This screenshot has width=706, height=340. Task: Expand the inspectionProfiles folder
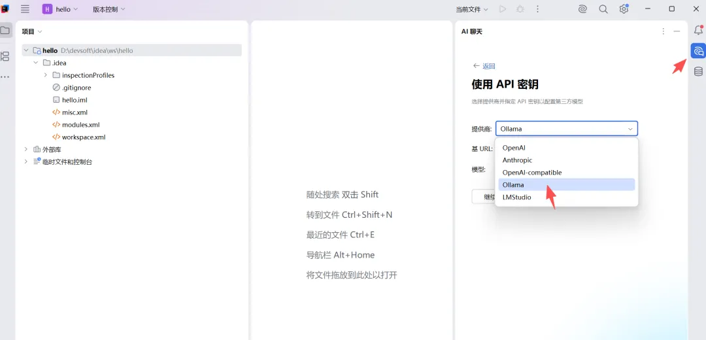(x=46, y=75)
